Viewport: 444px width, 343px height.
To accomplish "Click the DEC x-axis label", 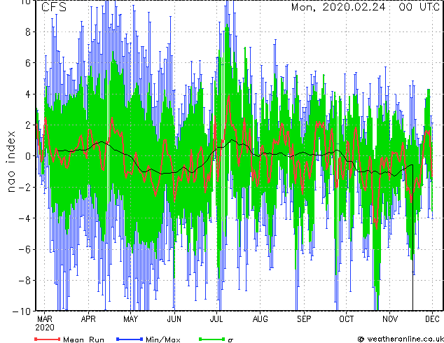I will point(432,319).
